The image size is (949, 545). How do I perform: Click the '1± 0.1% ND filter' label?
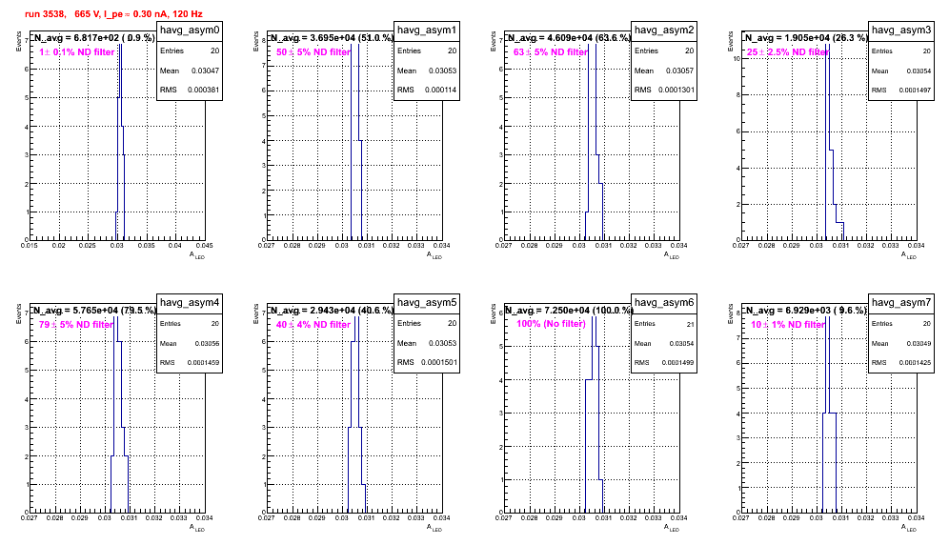tap(77, 52)
